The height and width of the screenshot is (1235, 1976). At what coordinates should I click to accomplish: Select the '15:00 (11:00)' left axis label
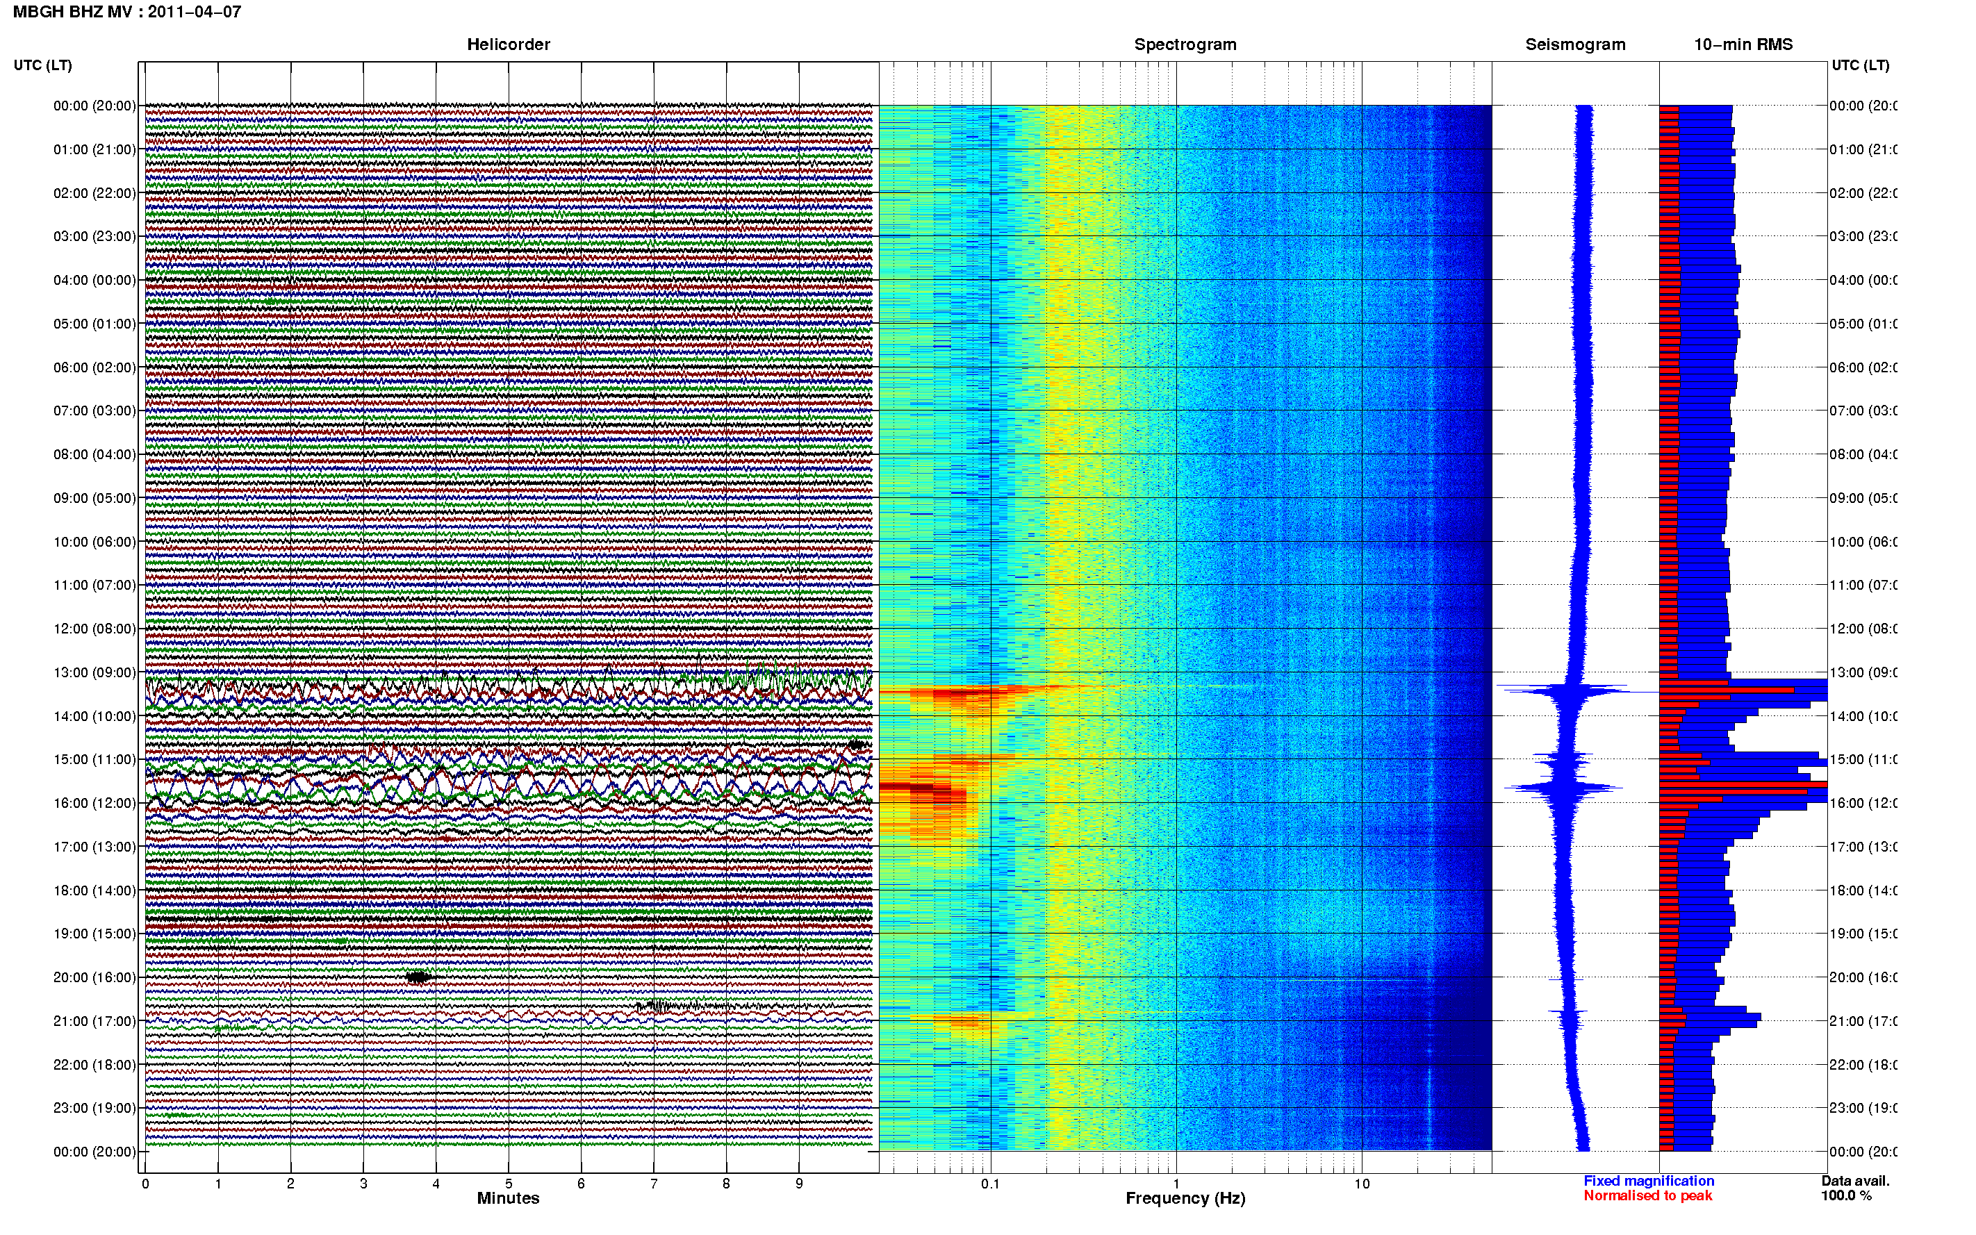tap(94, 759)
